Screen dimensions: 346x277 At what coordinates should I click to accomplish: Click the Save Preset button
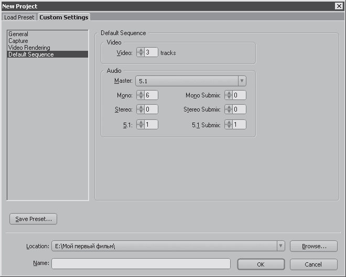point(34,219)
